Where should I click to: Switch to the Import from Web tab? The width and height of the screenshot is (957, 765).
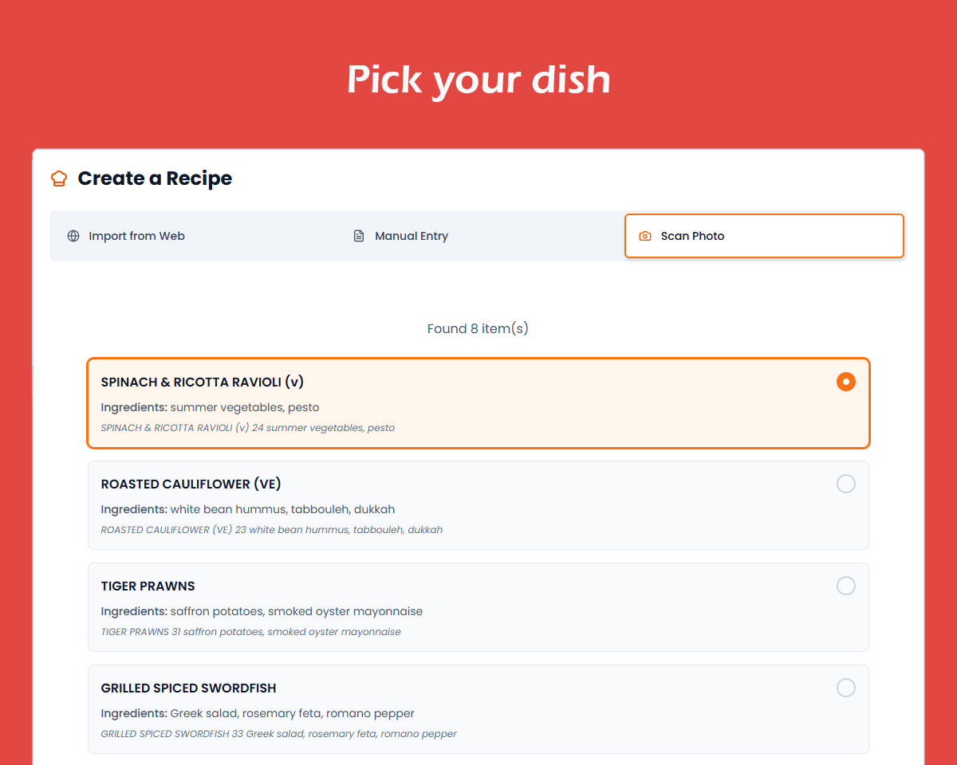click(x=136, y=236)
